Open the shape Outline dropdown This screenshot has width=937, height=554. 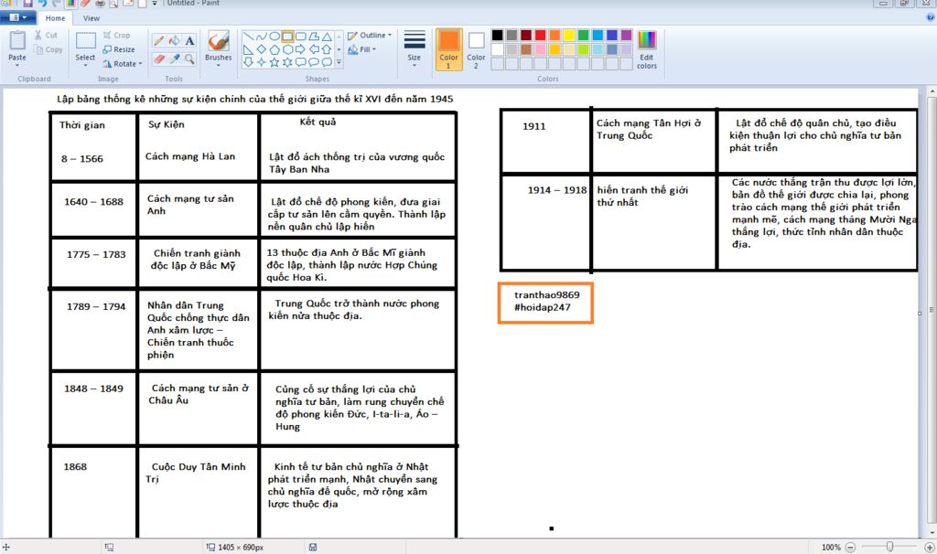[370, 36]
